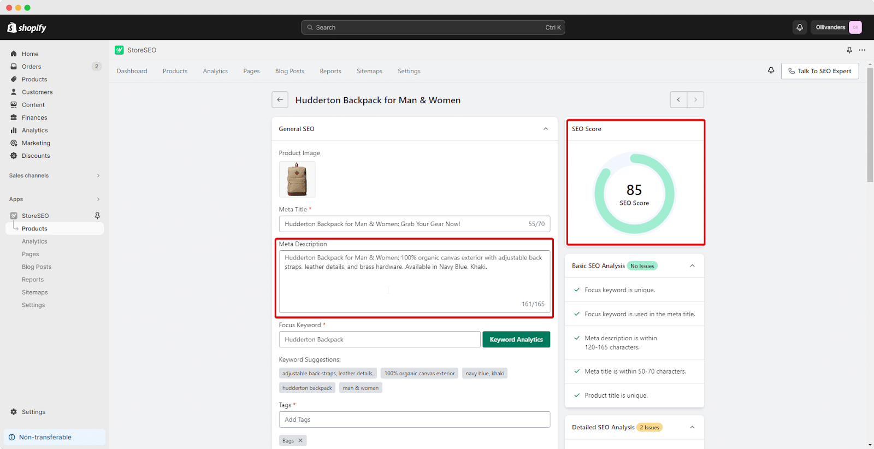The image size is (874, 449).
Task: Click the StoreSEO notification bell icon
Action: 771,70
